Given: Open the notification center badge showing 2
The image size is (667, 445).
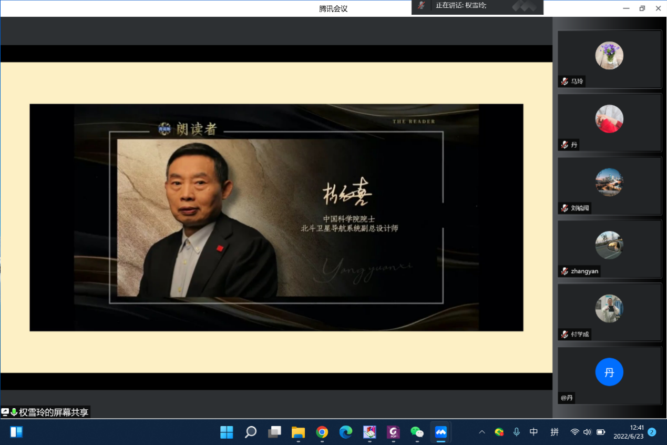Looking at the screenshot, I should click(652, 432).
